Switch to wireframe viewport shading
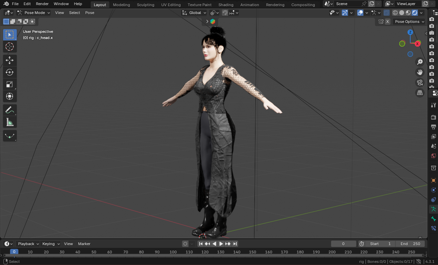 pyautogui.click(x=395, y=13)
